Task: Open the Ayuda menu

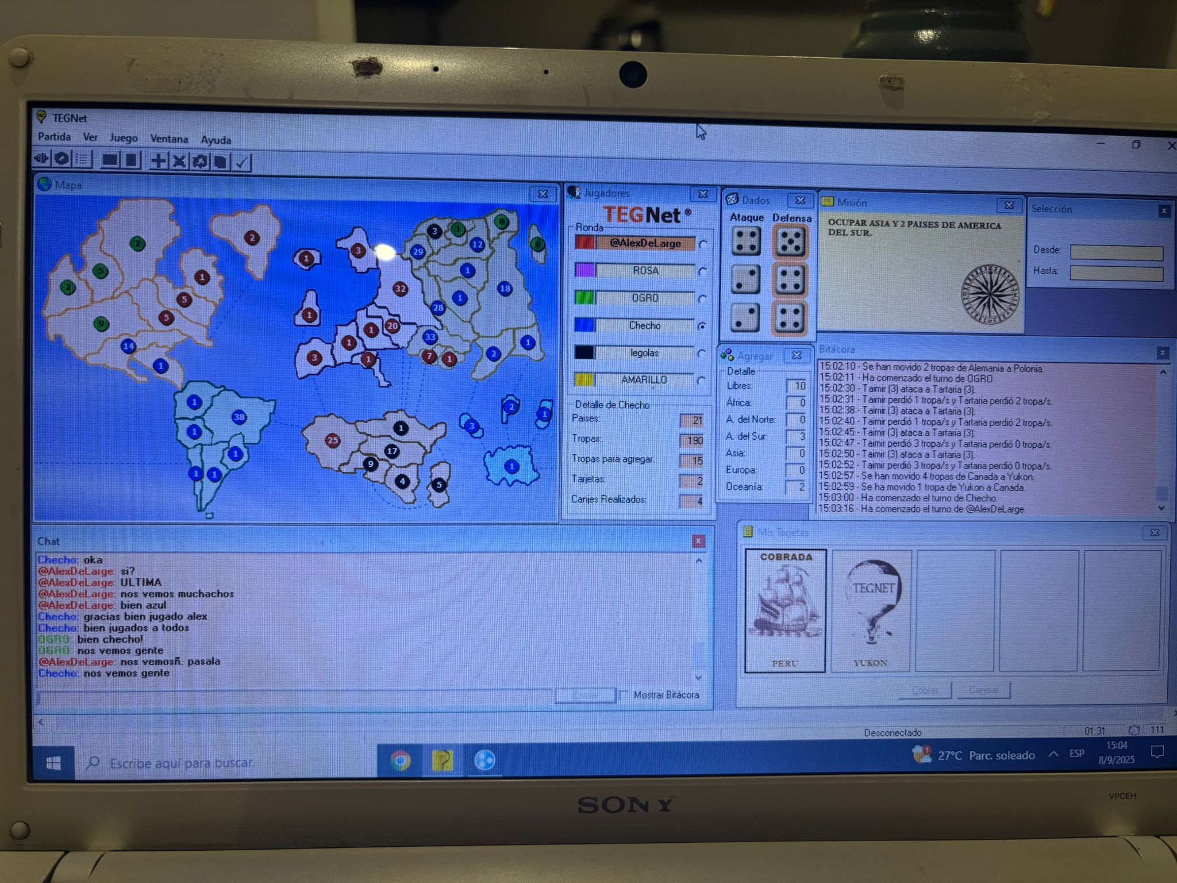Action: (x=216, y=139)
